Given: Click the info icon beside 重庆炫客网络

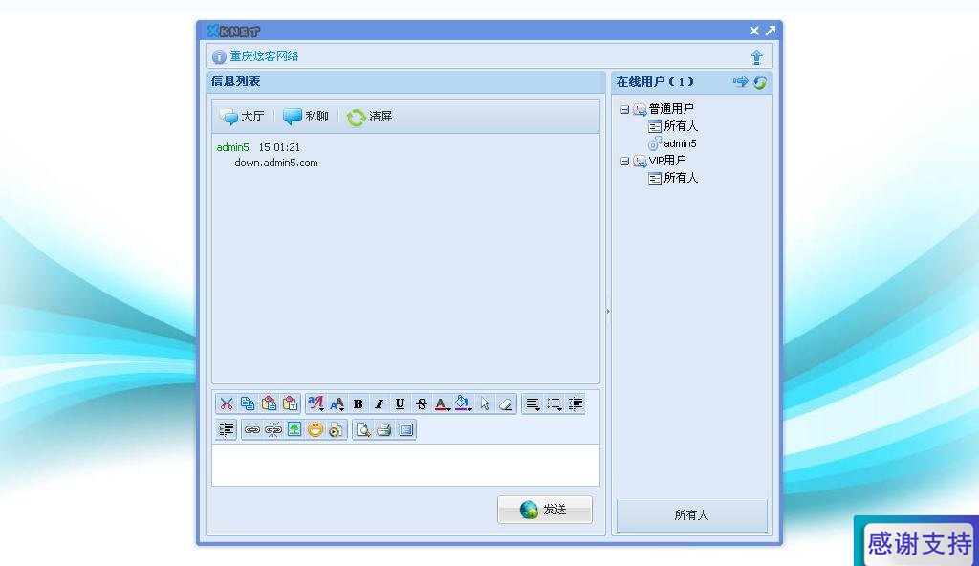Looking at the screenshot, I should click(x=219, y=56).
